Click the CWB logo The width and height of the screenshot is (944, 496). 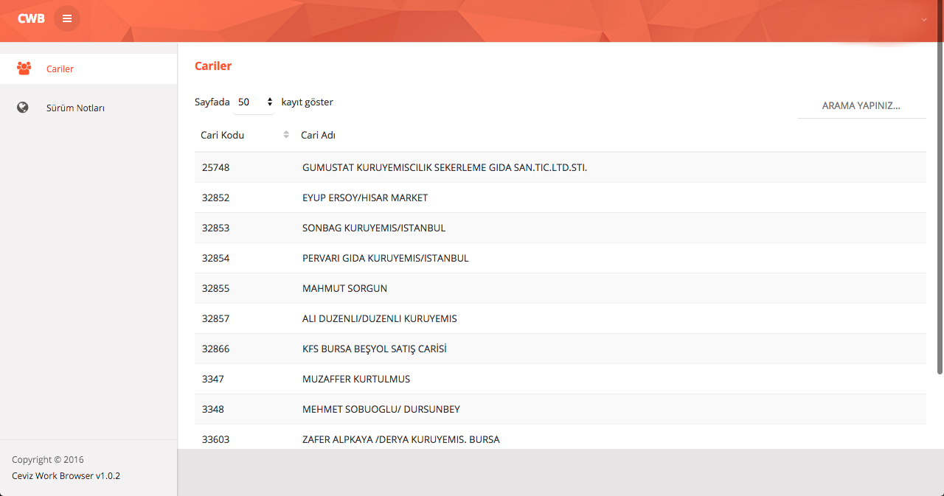[x=31, y=18]
